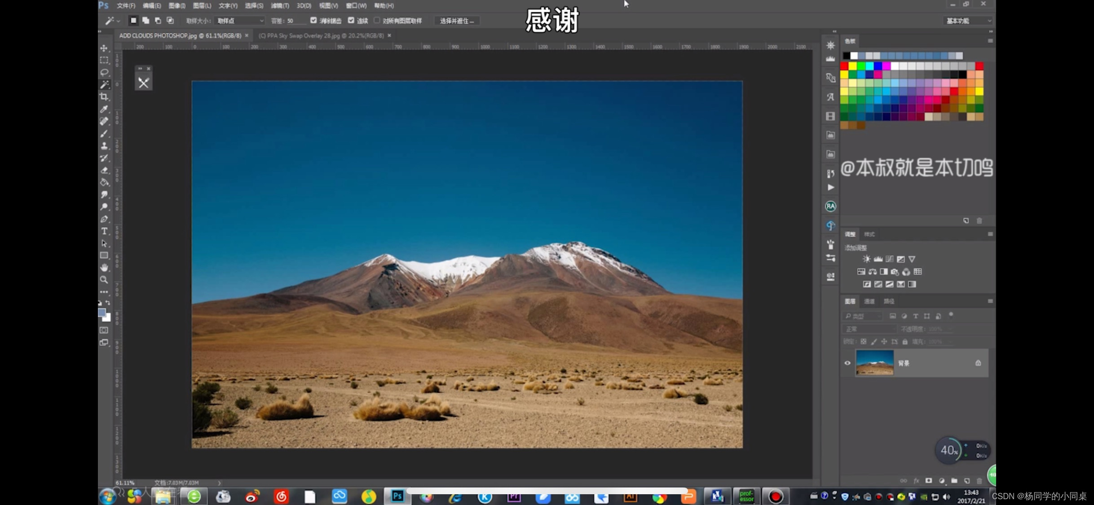Pick the black swatch in top swatch row
Screen dimensions: 1094x505
coord(846,56)
